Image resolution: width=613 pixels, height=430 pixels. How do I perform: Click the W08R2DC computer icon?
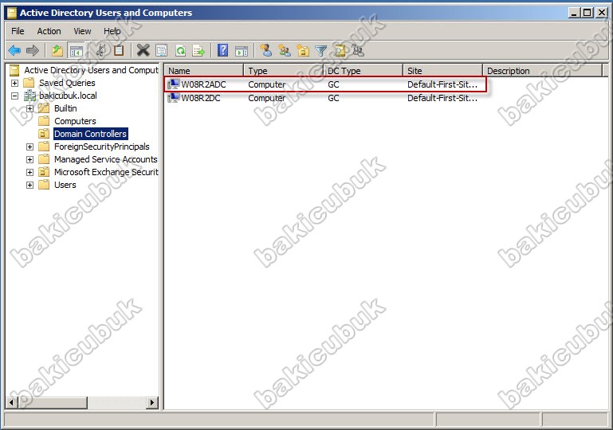click(173, 98)
